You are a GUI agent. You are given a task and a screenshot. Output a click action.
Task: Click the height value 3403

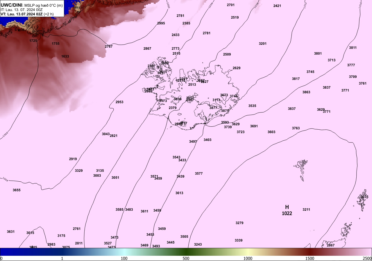tap(208, 140)
